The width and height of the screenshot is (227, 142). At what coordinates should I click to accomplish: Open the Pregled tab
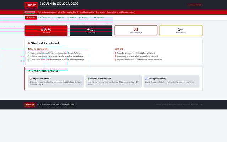pyautogui.click(x=31, y=17)
